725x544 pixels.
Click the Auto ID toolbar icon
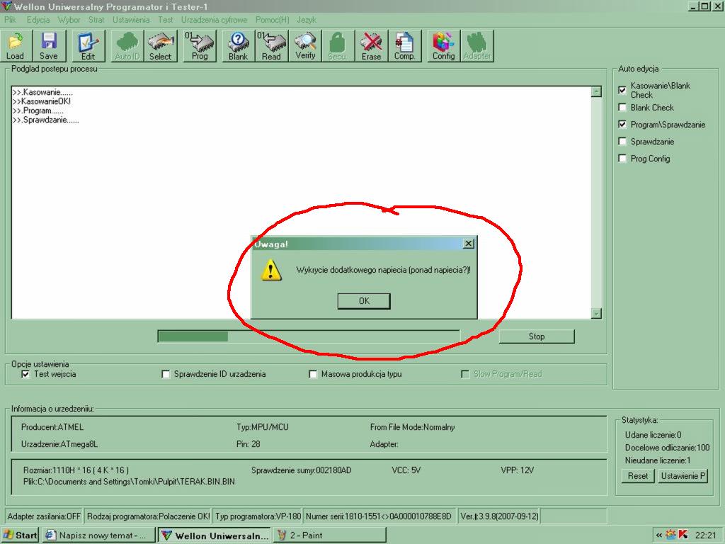point(127,46)
